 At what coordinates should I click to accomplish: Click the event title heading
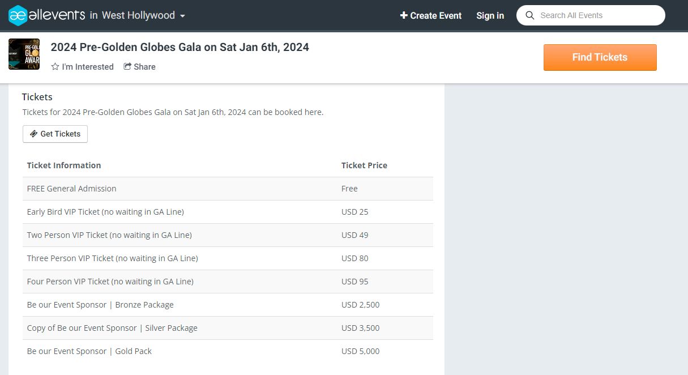[180, 47]
